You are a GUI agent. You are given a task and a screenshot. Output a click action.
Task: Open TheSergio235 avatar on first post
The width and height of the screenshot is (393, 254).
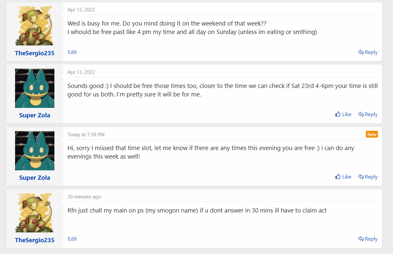(35, 26)
